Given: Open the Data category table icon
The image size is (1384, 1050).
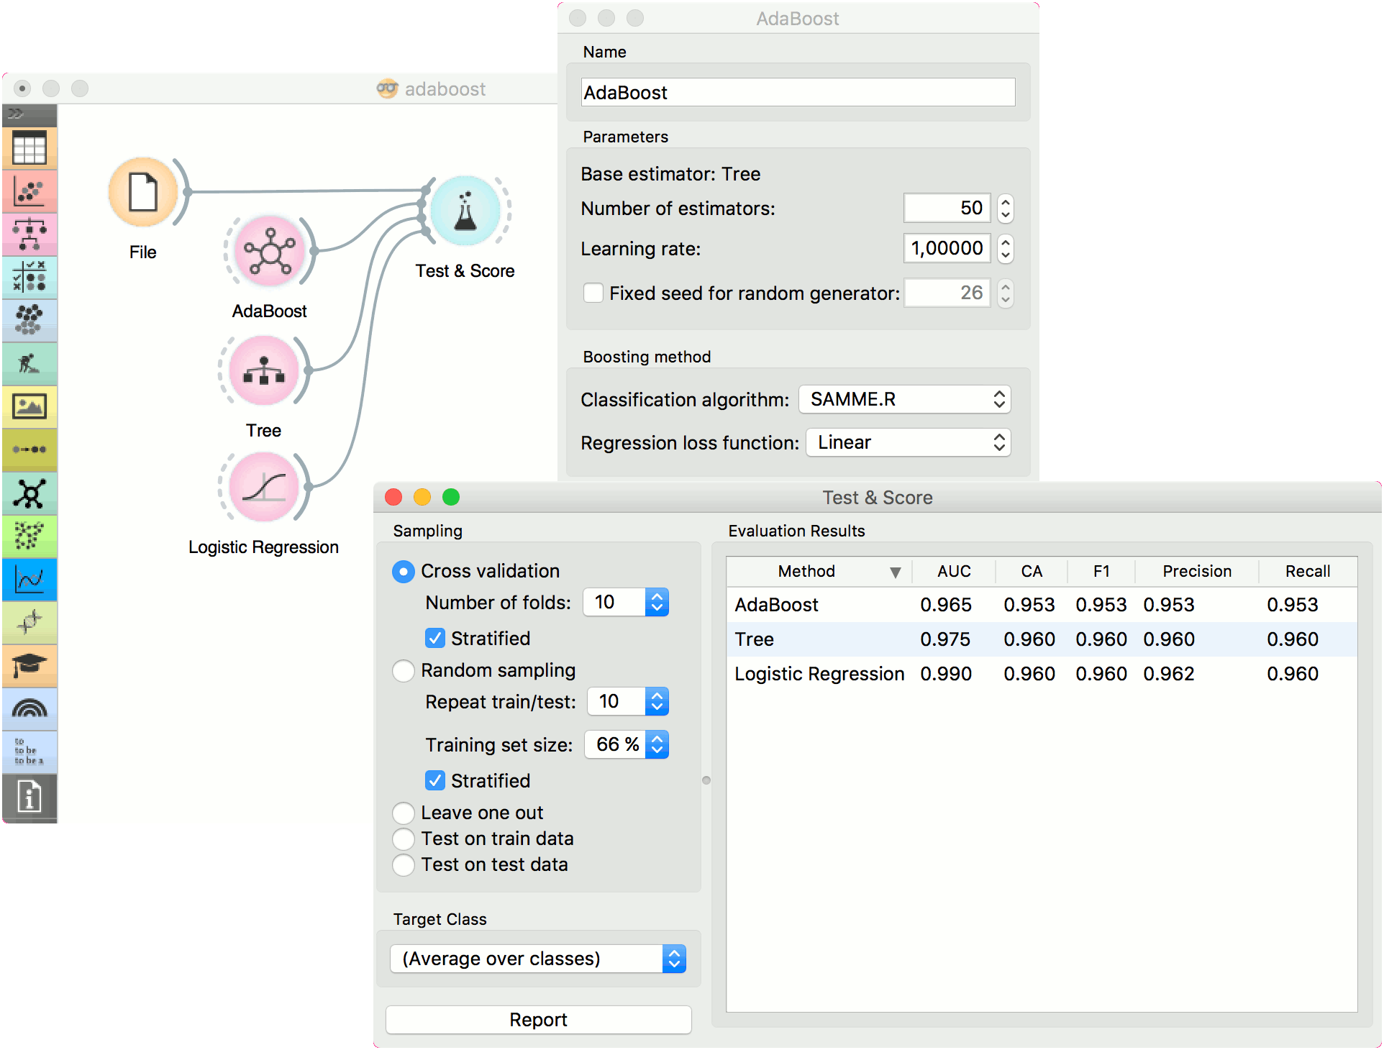Looking at the screenshot, I should (29, 149).
